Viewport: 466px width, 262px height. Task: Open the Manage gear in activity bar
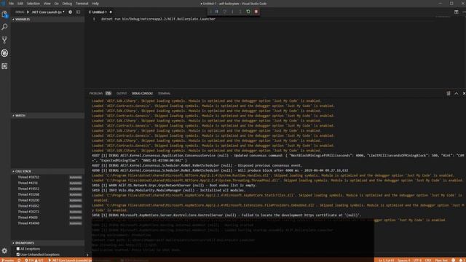[4, 251]
